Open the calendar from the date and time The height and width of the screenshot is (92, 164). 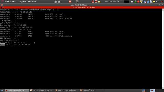[113, 2]
